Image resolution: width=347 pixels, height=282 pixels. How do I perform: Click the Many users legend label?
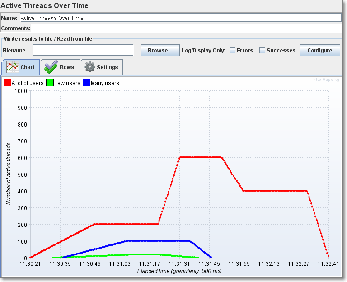pos(105,83)
